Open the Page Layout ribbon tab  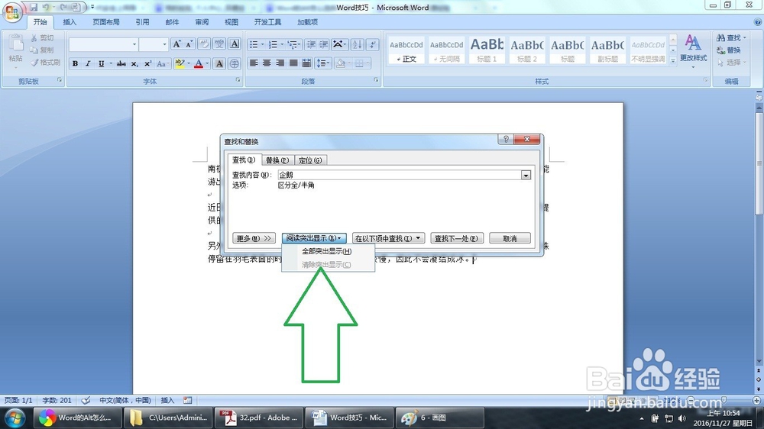105,22
